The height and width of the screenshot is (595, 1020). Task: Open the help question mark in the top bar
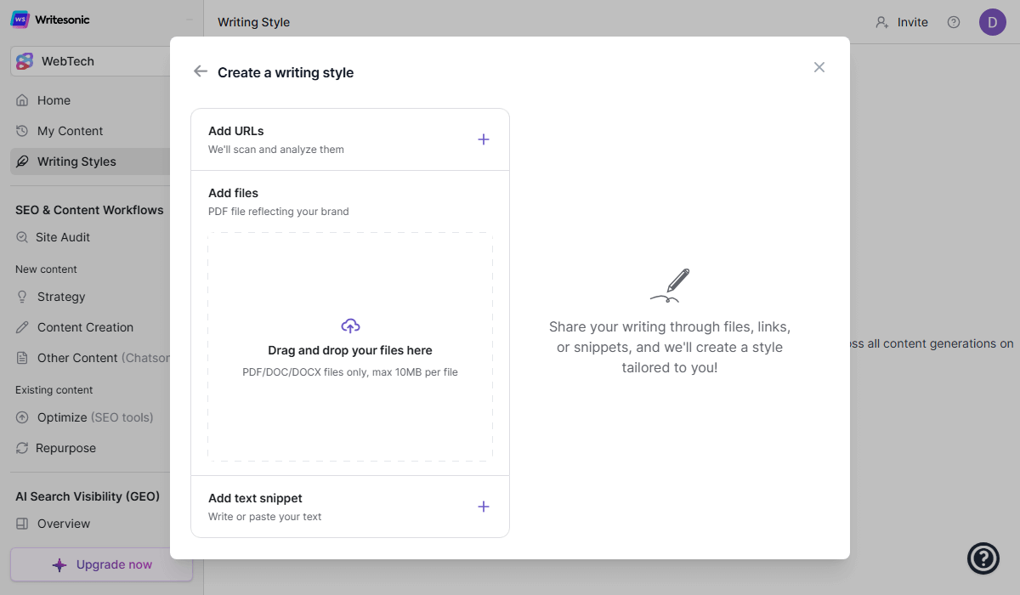(x=954, y=22)
